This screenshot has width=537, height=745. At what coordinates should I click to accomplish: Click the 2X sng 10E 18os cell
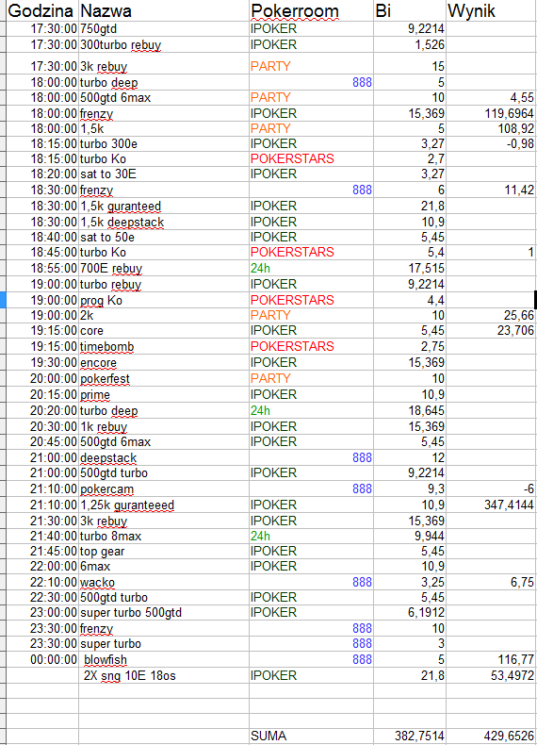(164, 675)
